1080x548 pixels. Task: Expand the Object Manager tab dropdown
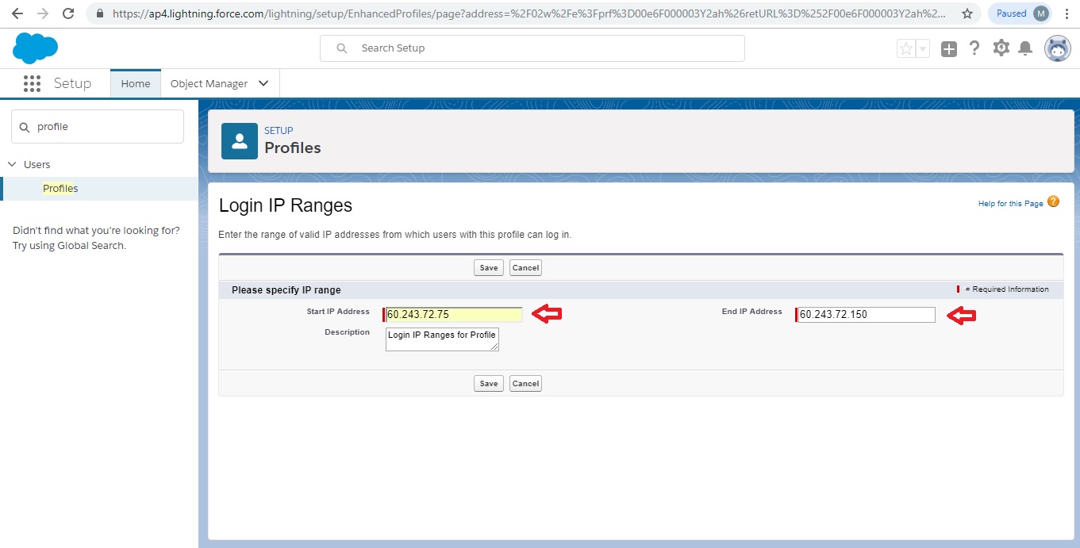tap(263, 84)
